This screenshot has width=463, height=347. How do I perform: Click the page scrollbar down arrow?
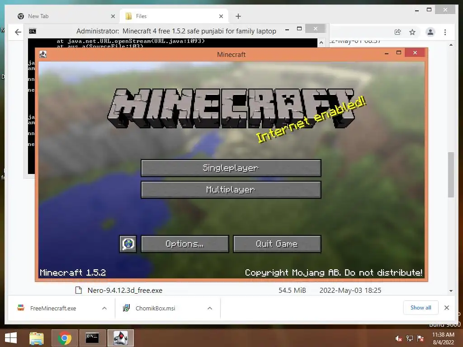click(451, 291)
